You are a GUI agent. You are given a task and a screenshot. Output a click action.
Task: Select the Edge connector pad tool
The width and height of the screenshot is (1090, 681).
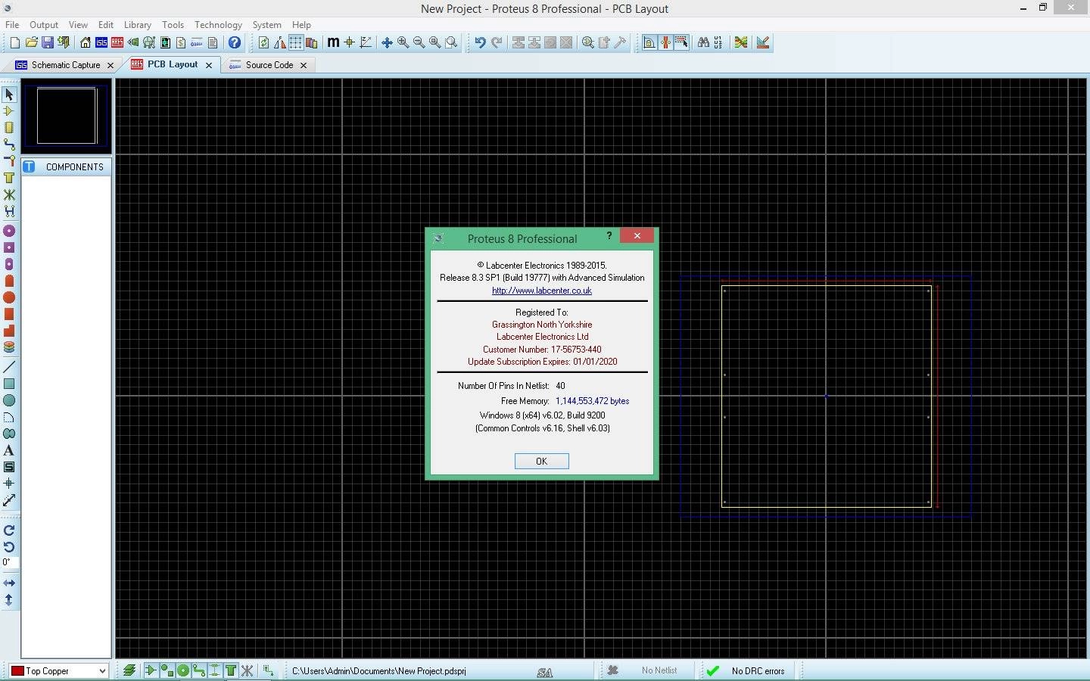pyautogui.click(x=9, y=281)
